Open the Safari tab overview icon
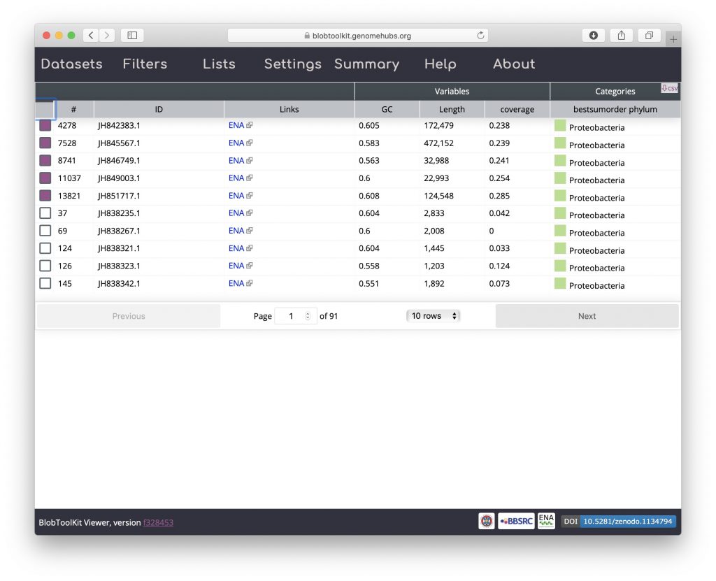 [x=649, y=36]
